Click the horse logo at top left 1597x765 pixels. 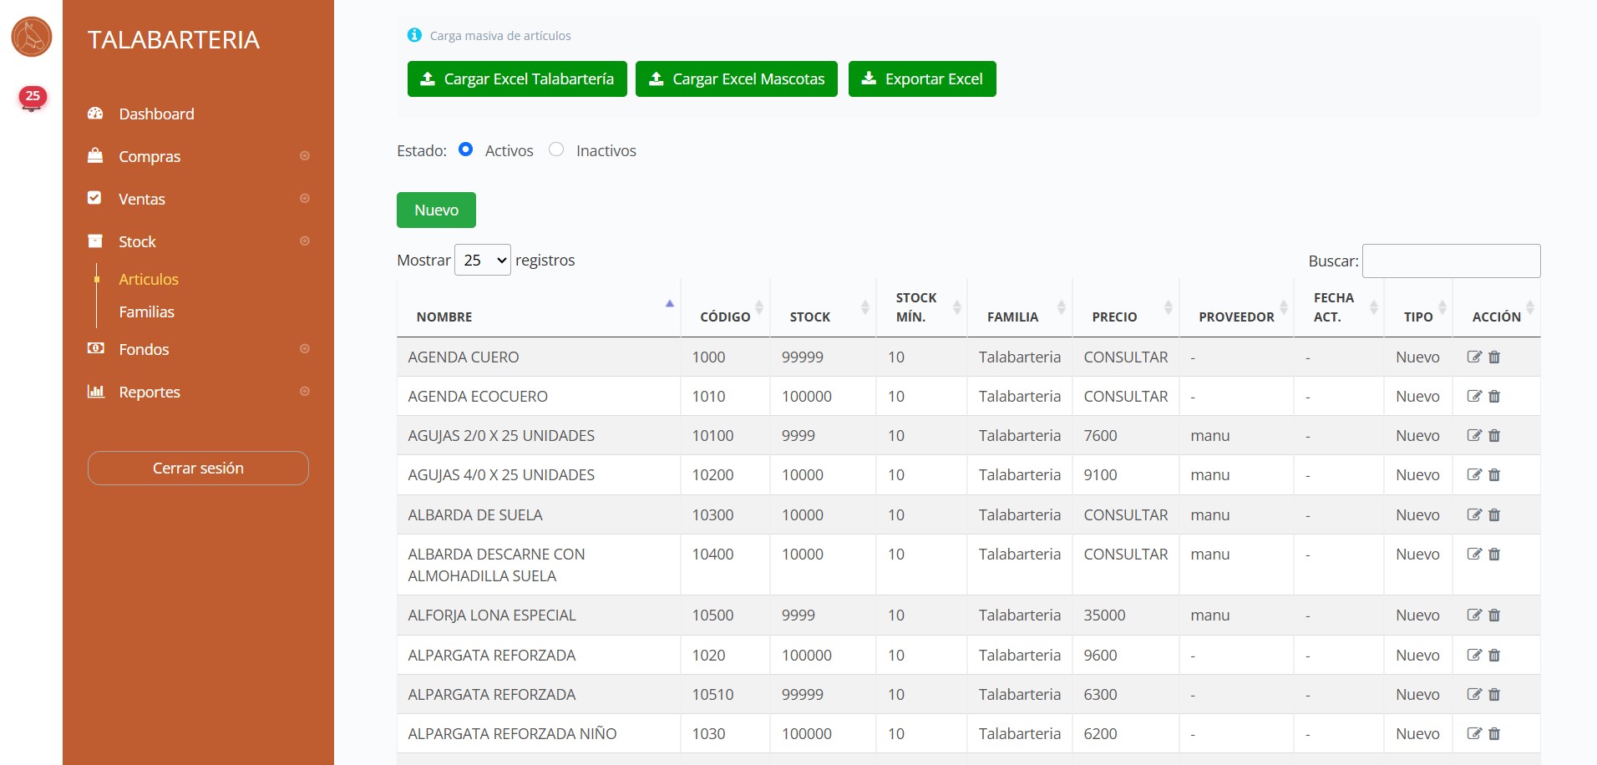coord(32,37)
